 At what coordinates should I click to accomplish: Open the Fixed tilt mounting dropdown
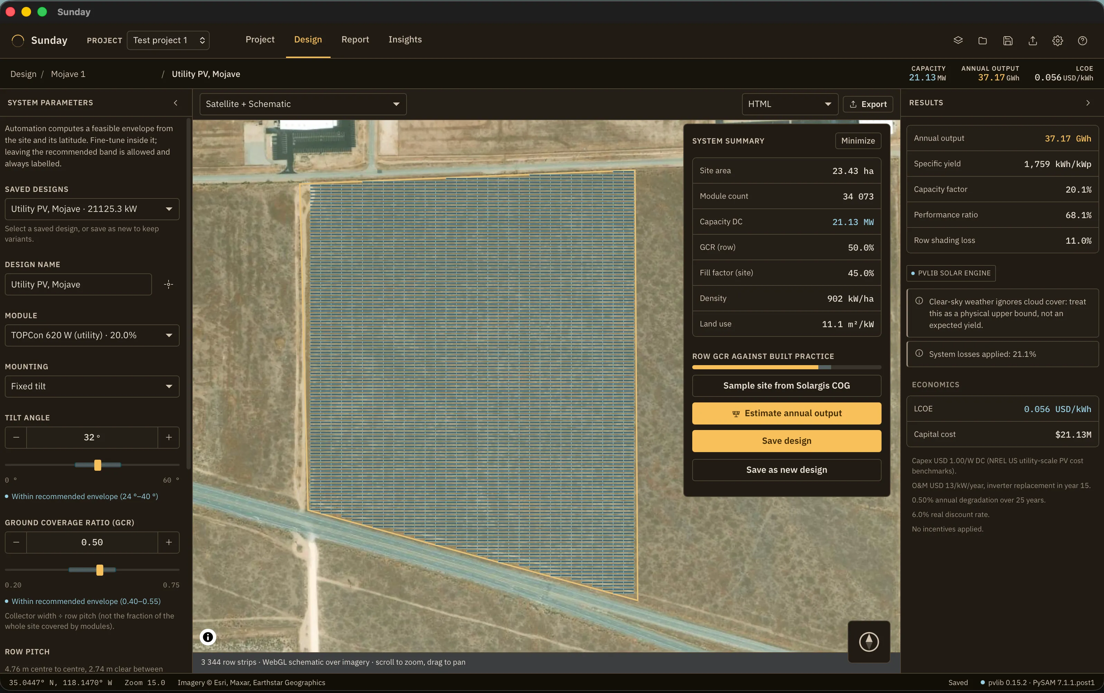point(92,387)
